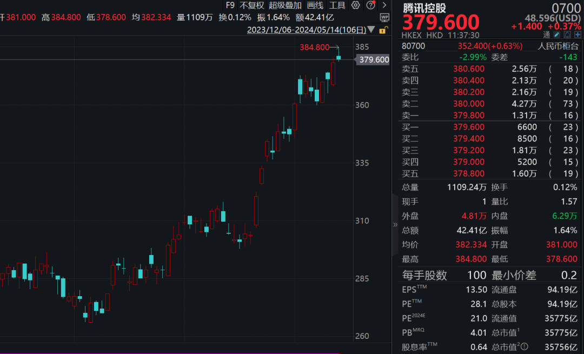Select the 画线 drawing tool menu
Viewport: 584px width, 354px height.
pyautogui.click(x=315, y=5)
